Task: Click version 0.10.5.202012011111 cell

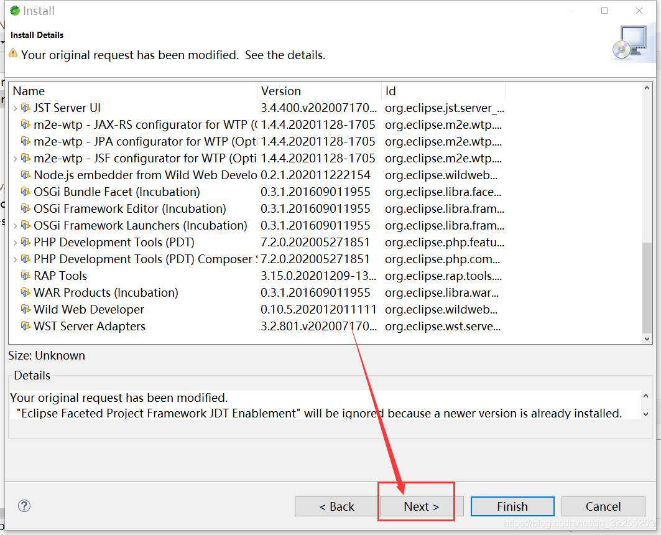Action: tap(318, 309)
